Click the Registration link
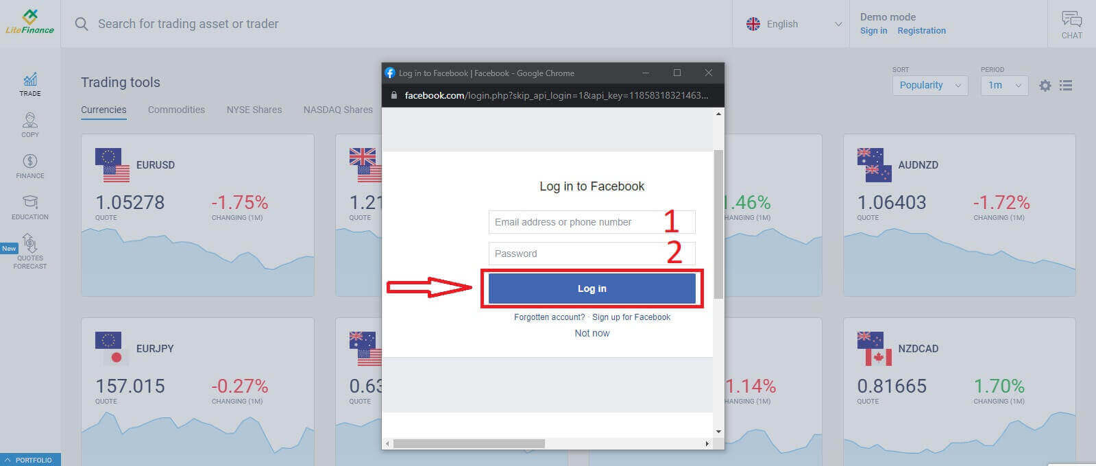Image resolution: width=1096 pixels, height=466 pixels. [x=921, y=31]
